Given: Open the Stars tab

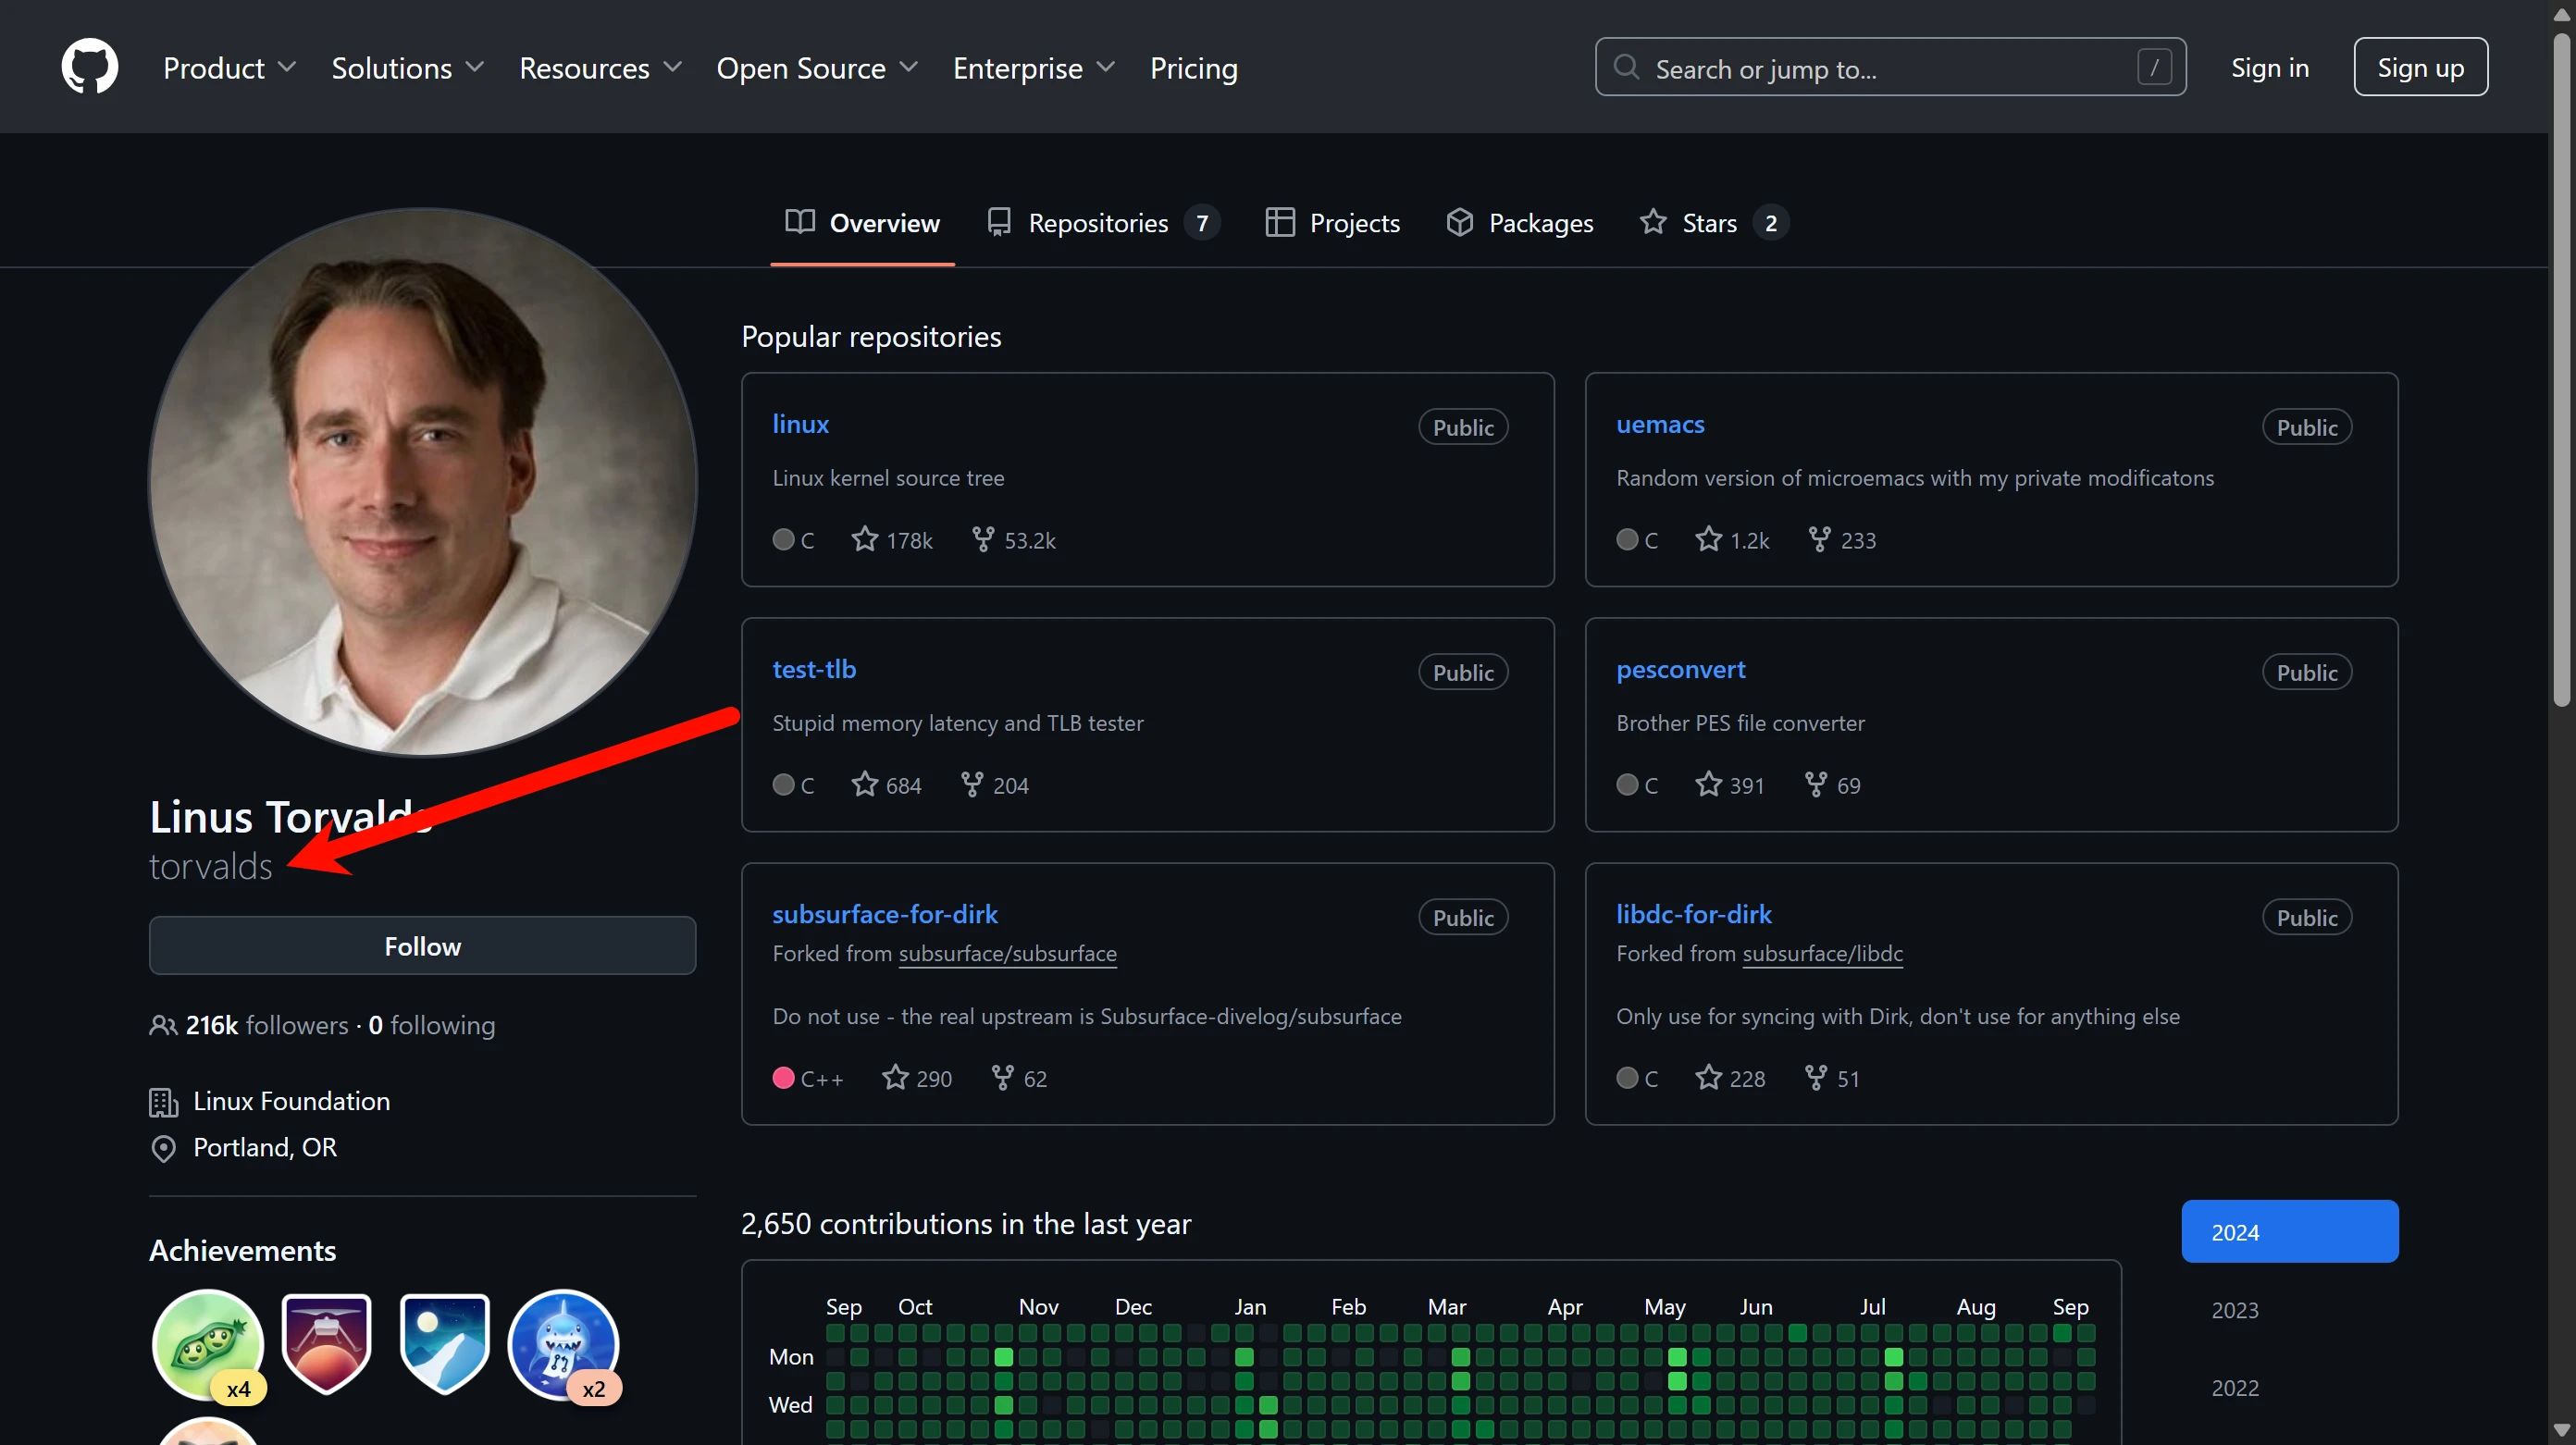Looking at the screenshot, I should pyautogui.click(x=1709, y=223).
